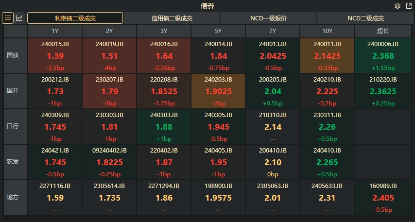Click bond 2400006.IB quoted at 2.368
The image size is (415, 222).
382,55
